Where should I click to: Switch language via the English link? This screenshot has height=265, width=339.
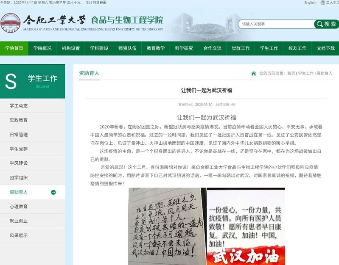coord(310,3)
